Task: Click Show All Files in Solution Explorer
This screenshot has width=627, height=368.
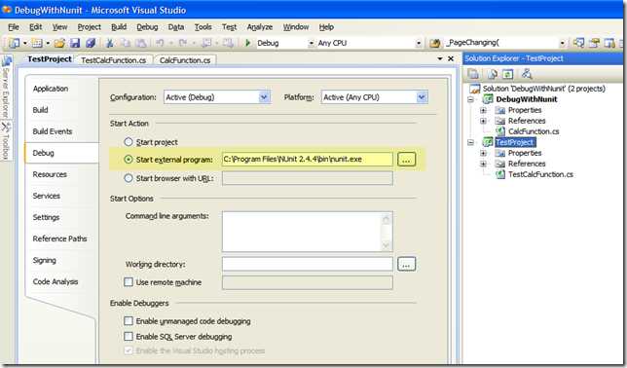Action: coord(493,74)
